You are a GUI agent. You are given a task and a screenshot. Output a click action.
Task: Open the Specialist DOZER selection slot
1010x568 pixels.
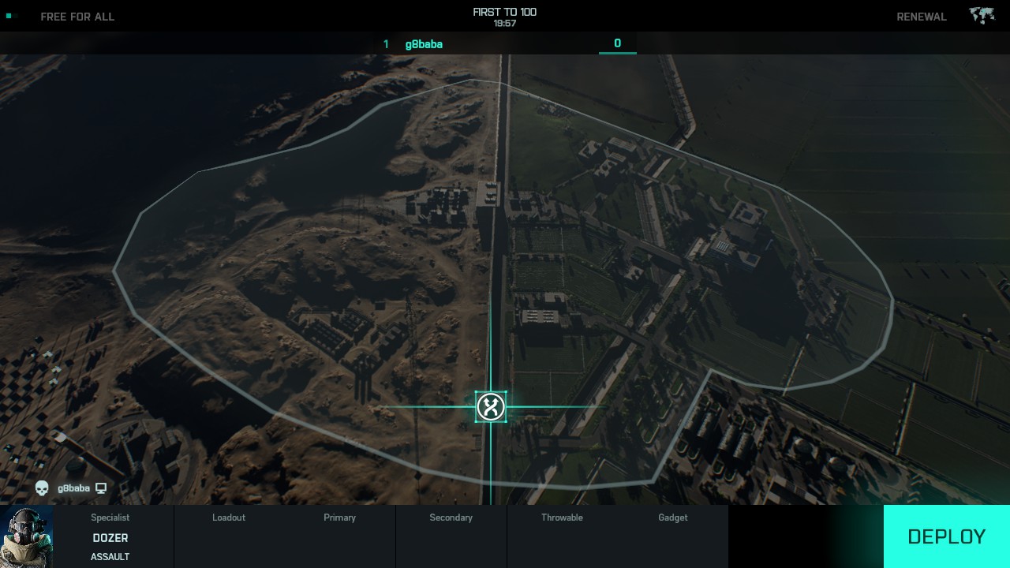coord(110,537)
